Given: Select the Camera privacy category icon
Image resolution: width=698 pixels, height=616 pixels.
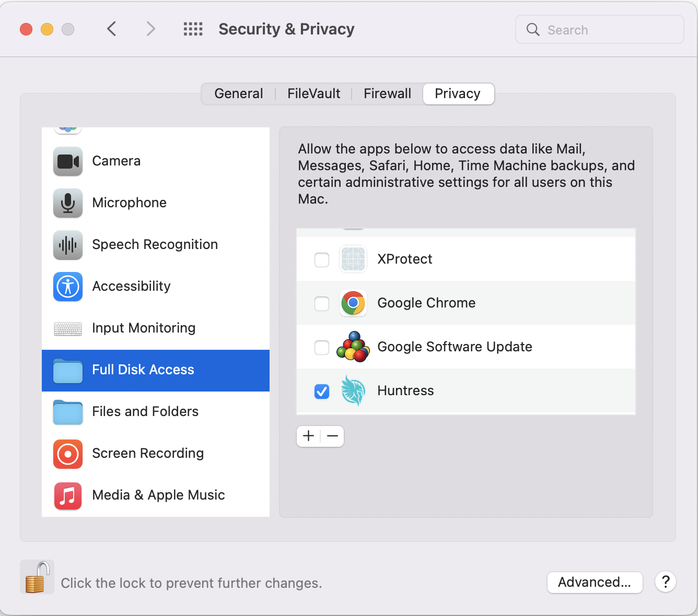Looking at the screenshot, I should coord(67,161).
